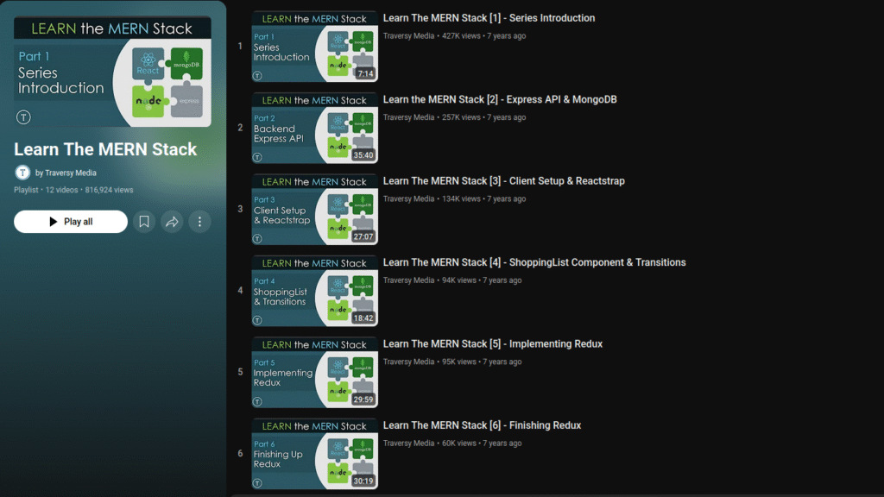Click playlist heading 'Learn The MERN Stack'
Screen dimensions: 884x497
(105, 149)
